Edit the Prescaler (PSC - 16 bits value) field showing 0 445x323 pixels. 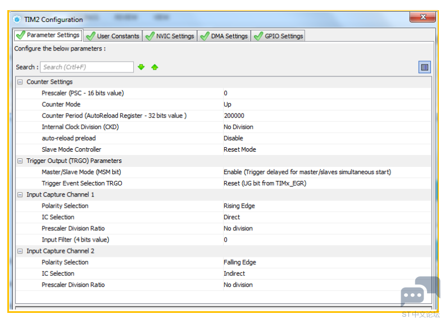327,93
